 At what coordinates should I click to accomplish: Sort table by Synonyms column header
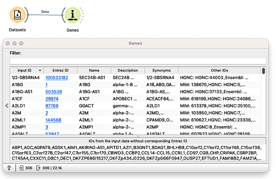tap(161, 70)
